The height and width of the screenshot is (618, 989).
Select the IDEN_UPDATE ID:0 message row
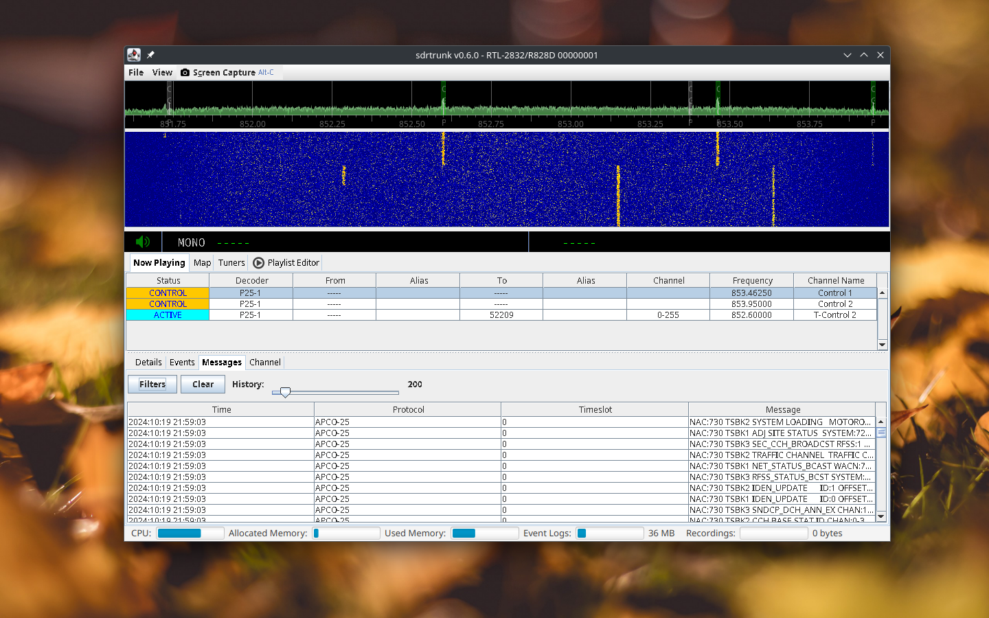pos(501,499)
